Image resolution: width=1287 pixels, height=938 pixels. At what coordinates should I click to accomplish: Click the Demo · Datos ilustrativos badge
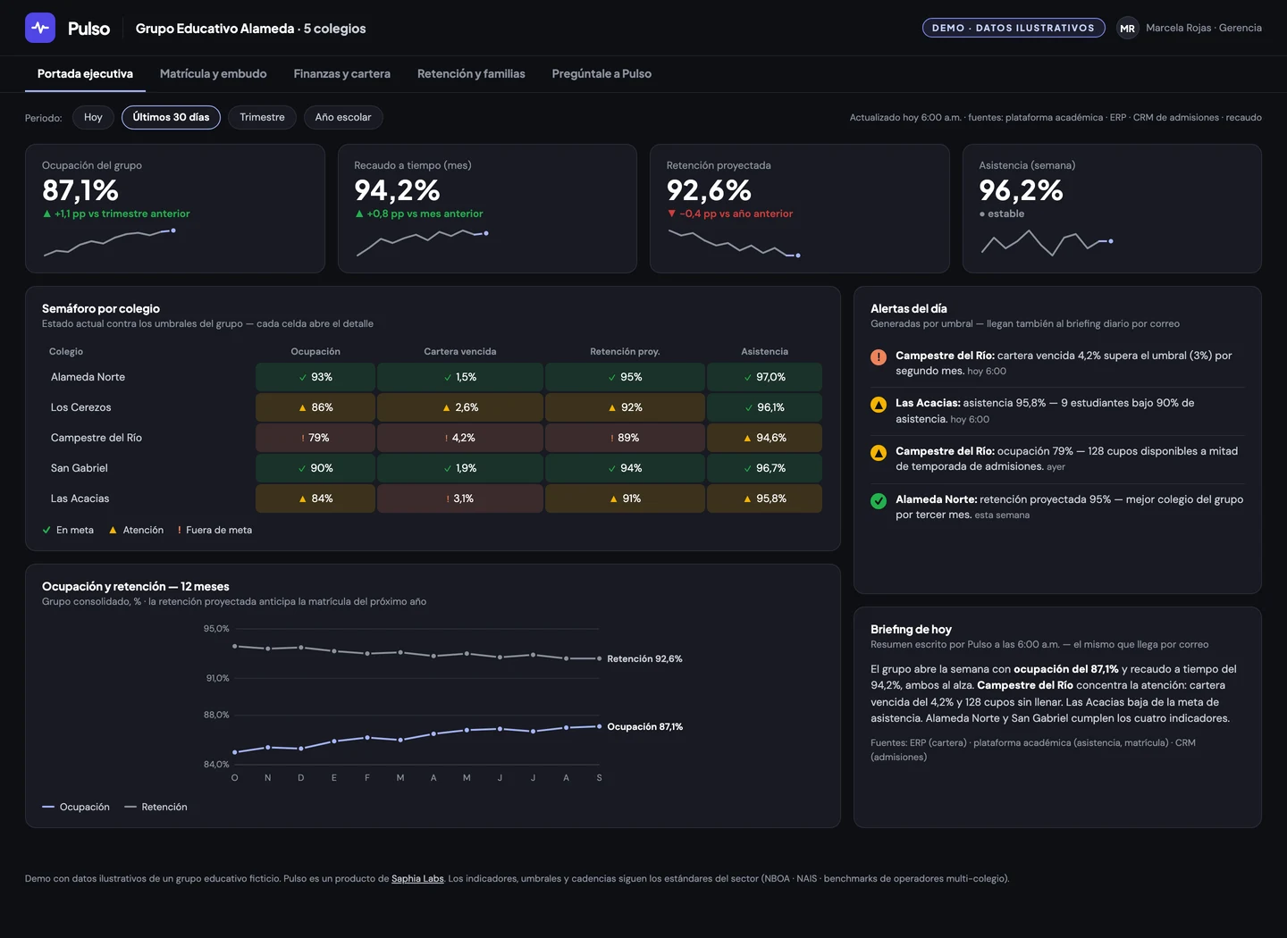coord(1014,29)
